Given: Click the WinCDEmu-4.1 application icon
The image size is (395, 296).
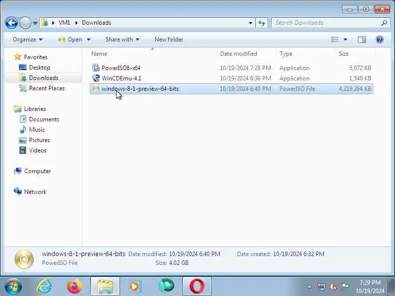Looking at the screenshot, I should click(96, 78).
